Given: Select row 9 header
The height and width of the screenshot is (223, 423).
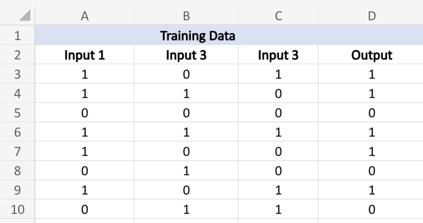Looking at the screenshot, I should (17, 190).
